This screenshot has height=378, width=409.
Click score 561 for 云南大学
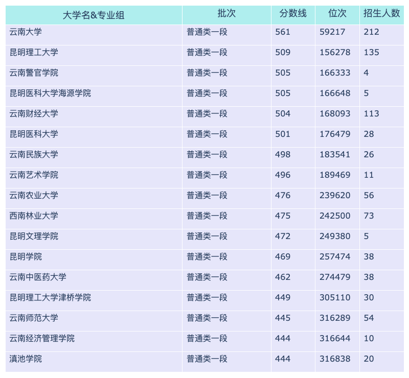click(x=283, y=32)
